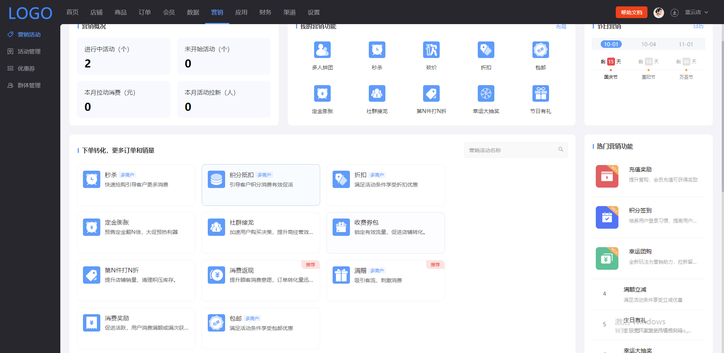
Task: Click the download icon in top bar
Action: (675, 12)
